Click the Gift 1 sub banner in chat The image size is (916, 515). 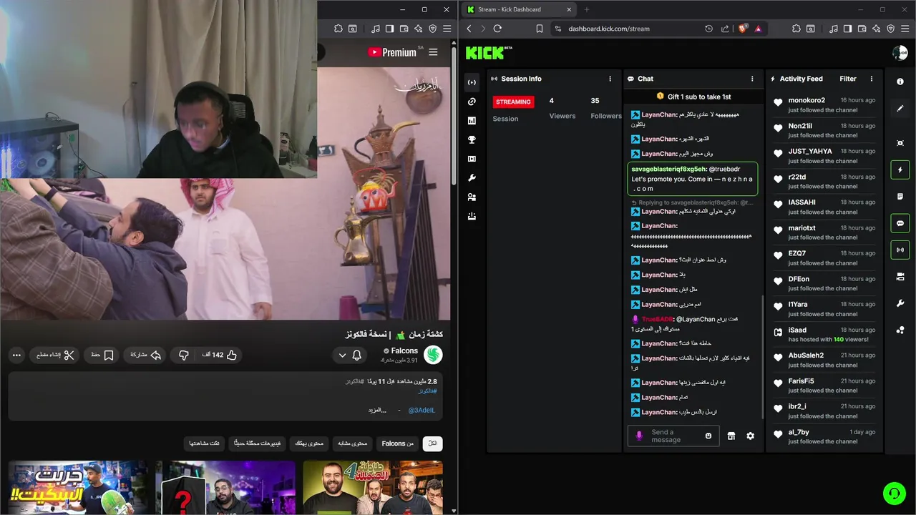(x=693, y=97)
